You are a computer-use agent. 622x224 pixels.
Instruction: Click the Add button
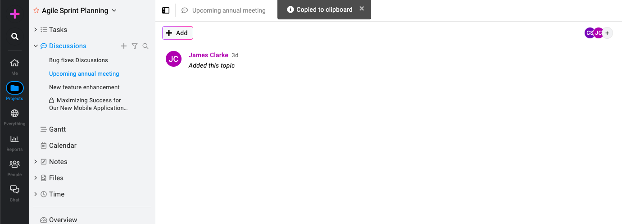(x=177, y=33)
